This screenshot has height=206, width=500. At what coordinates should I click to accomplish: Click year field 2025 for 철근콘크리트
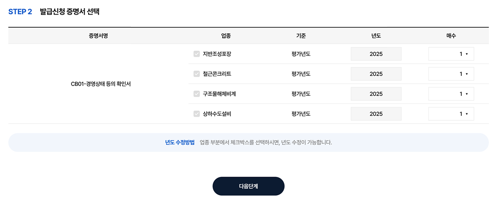click(x=376, y=74)
